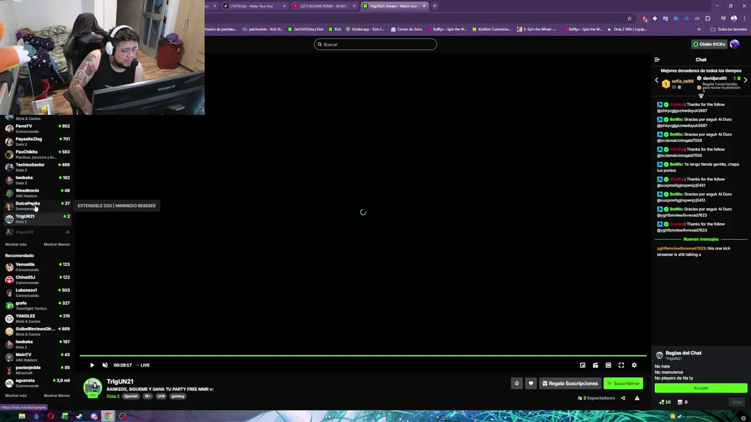Viewport: 751px width, 422px height.
Task: Open ChinaSSJ recommended channel
Action: point(37,280)
